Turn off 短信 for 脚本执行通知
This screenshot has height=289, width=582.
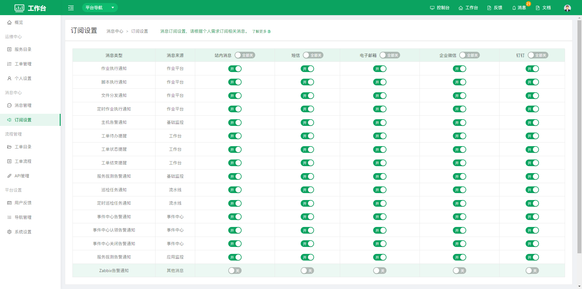pyautogui.click(x=307, y=82)
